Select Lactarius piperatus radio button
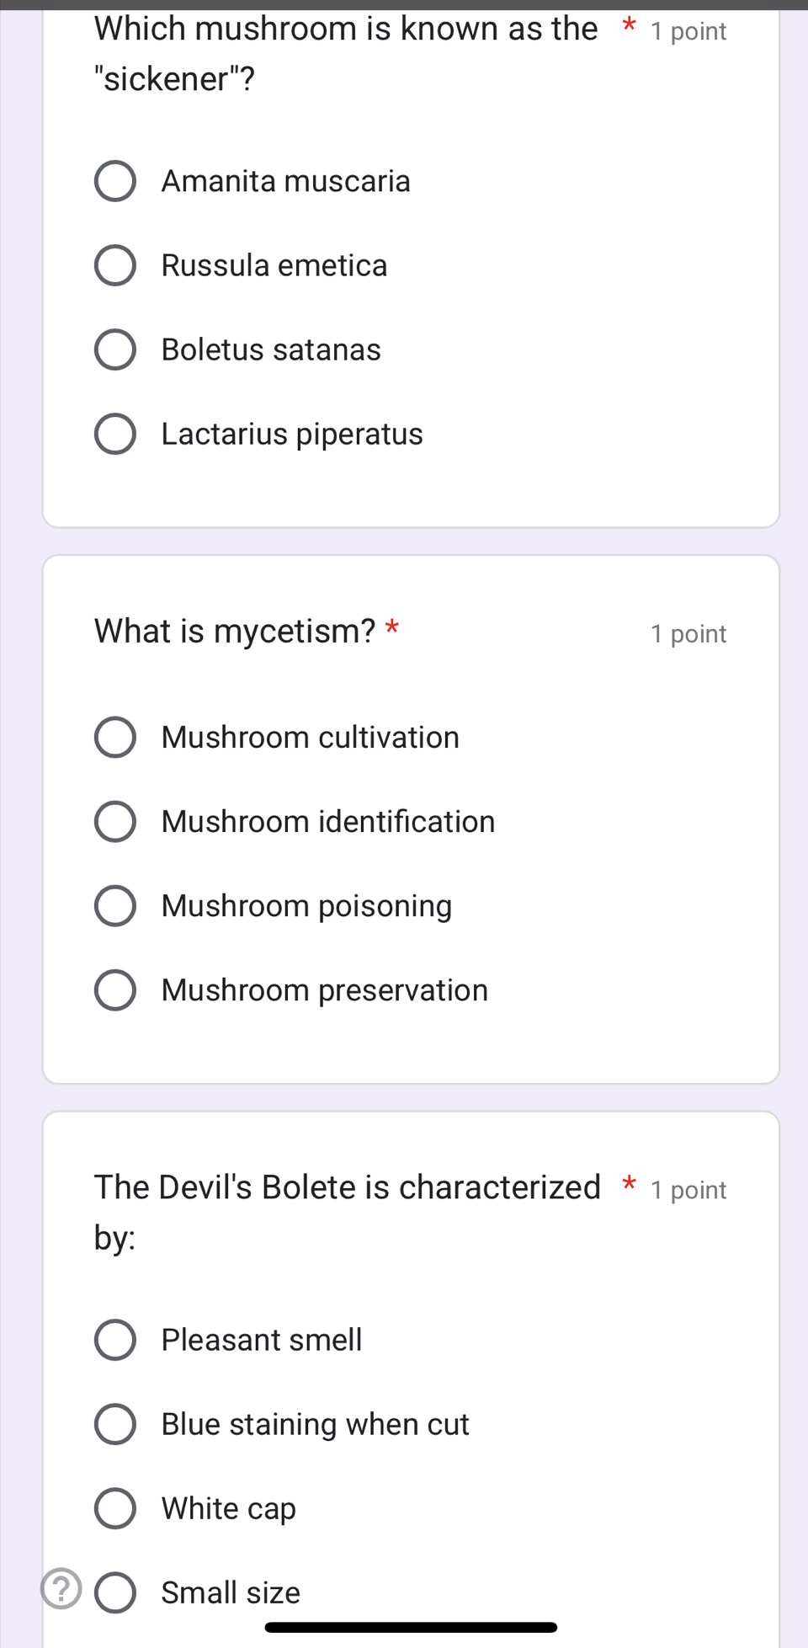Image resolution: width=808 pixels, height=1648 pixels. coord(115,434)
